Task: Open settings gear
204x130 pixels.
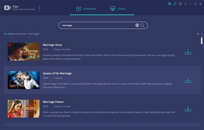Action: click(x=180, y=4)
